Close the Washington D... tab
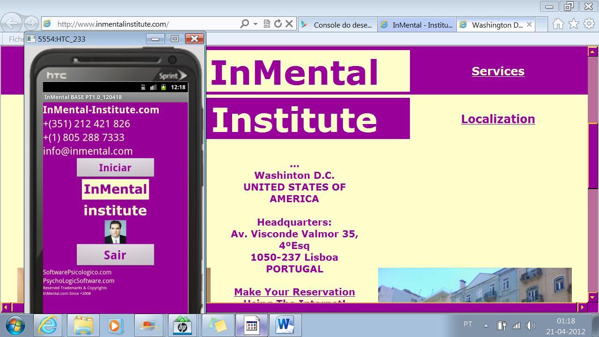This screenshot has height=337, width=599. tap(529, 24)
